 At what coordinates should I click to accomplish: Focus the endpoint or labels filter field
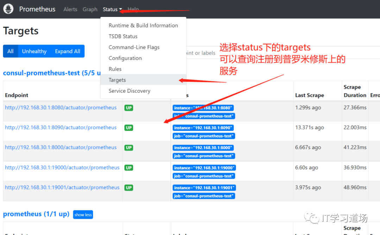click(283, 52)
